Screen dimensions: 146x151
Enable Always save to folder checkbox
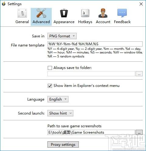50,68
